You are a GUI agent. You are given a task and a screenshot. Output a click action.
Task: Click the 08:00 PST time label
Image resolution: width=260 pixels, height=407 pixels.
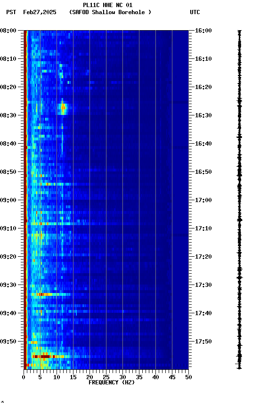pos(8,31)
